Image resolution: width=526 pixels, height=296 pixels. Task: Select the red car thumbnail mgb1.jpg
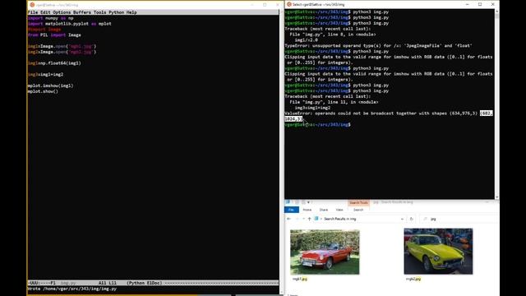(x=325, y=252)
